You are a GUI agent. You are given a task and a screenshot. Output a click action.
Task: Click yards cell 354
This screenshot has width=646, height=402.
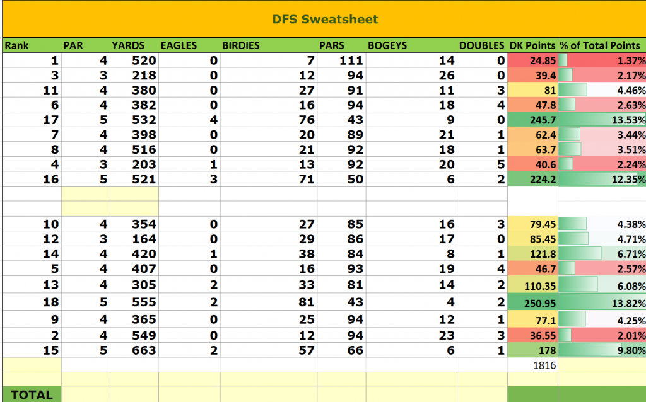[134, 224]
